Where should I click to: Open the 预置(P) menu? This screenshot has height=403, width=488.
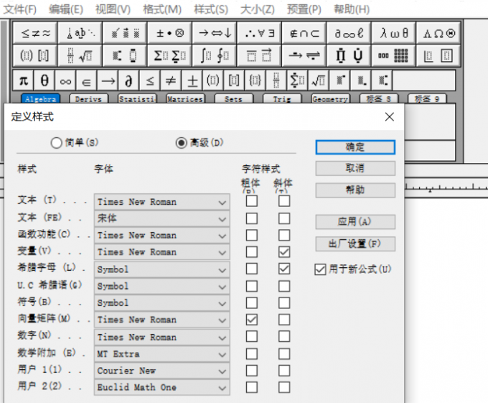pos(304,9)
